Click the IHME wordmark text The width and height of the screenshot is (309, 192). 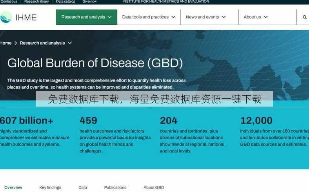[26, 17]
